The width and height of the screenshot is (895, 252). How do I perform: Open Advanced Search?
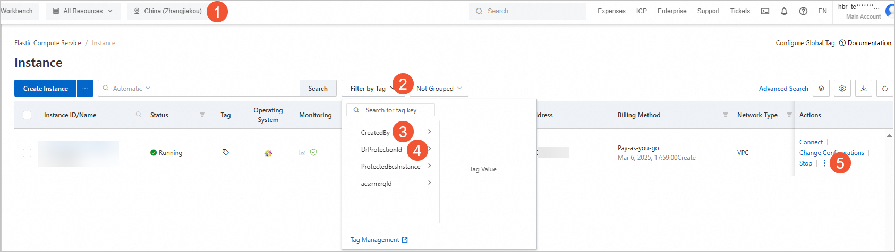(x=783, y=89)
